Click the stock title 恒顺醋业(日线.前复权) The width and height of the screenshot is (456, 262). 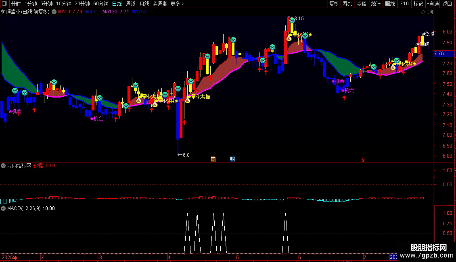pos(25,12)
